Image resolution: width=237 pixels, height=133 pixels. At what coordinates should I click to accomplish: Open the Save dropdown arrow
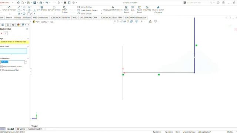[x=38, y=3]
